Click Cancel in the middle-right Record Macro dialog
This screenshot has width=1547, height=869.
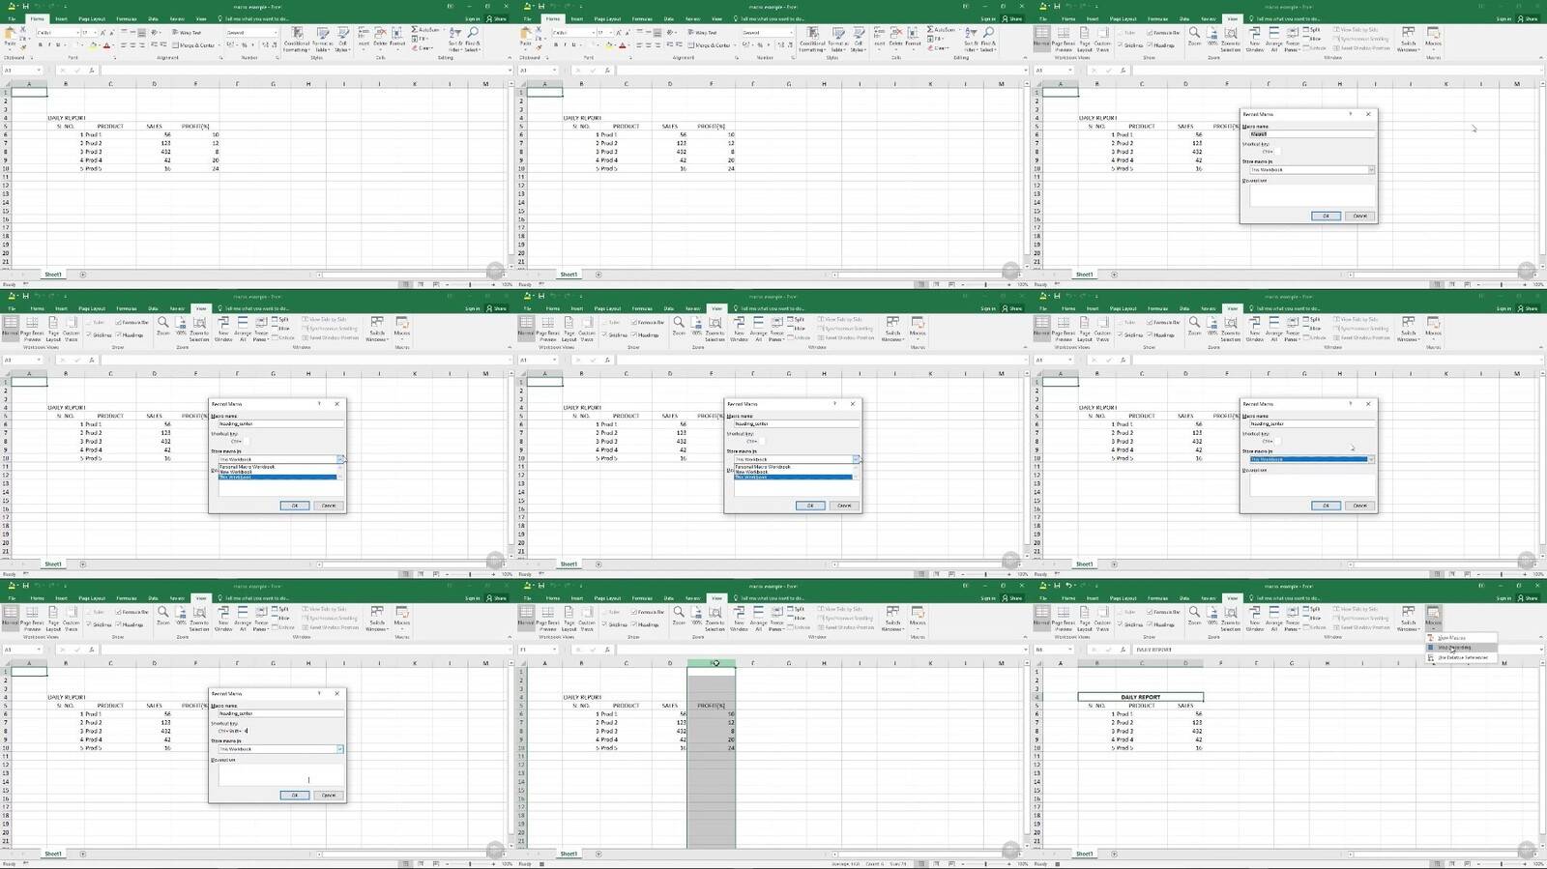coord(1359,506)
